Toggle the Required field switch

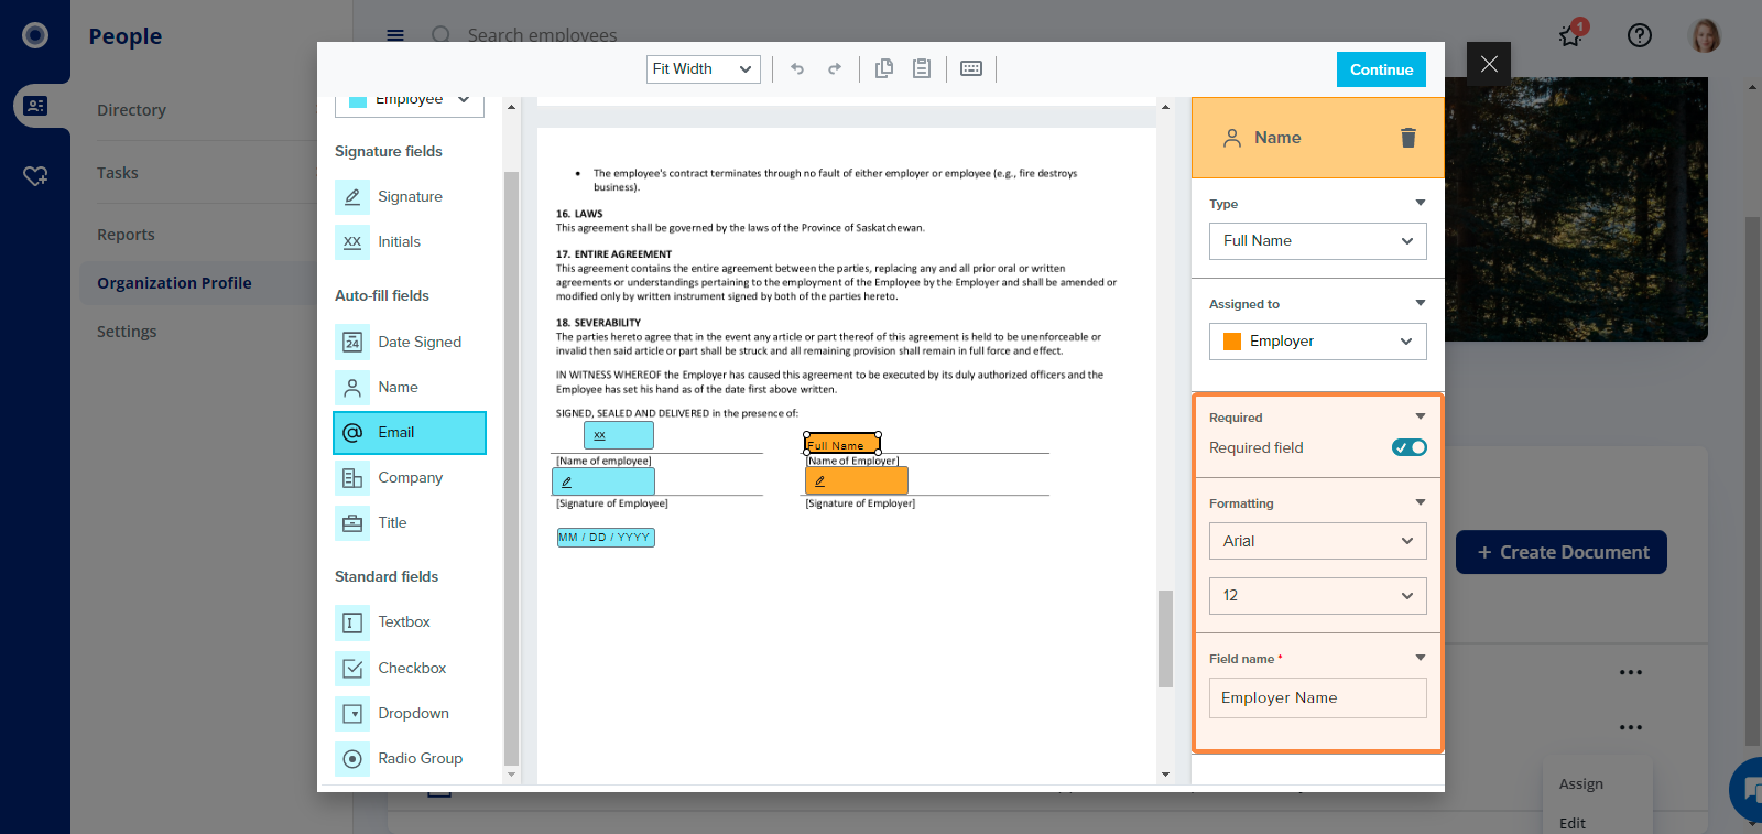click(x=1409, y=447)
